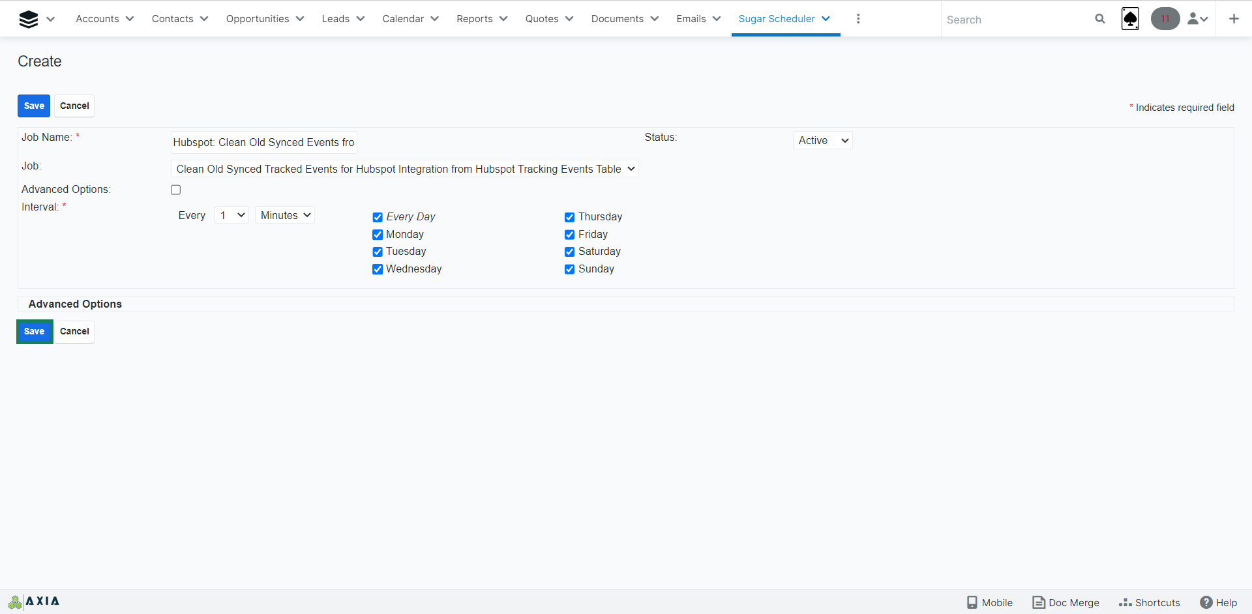Click the search magnifier icon
The image size is (1252, 614).
[1100, 19]
